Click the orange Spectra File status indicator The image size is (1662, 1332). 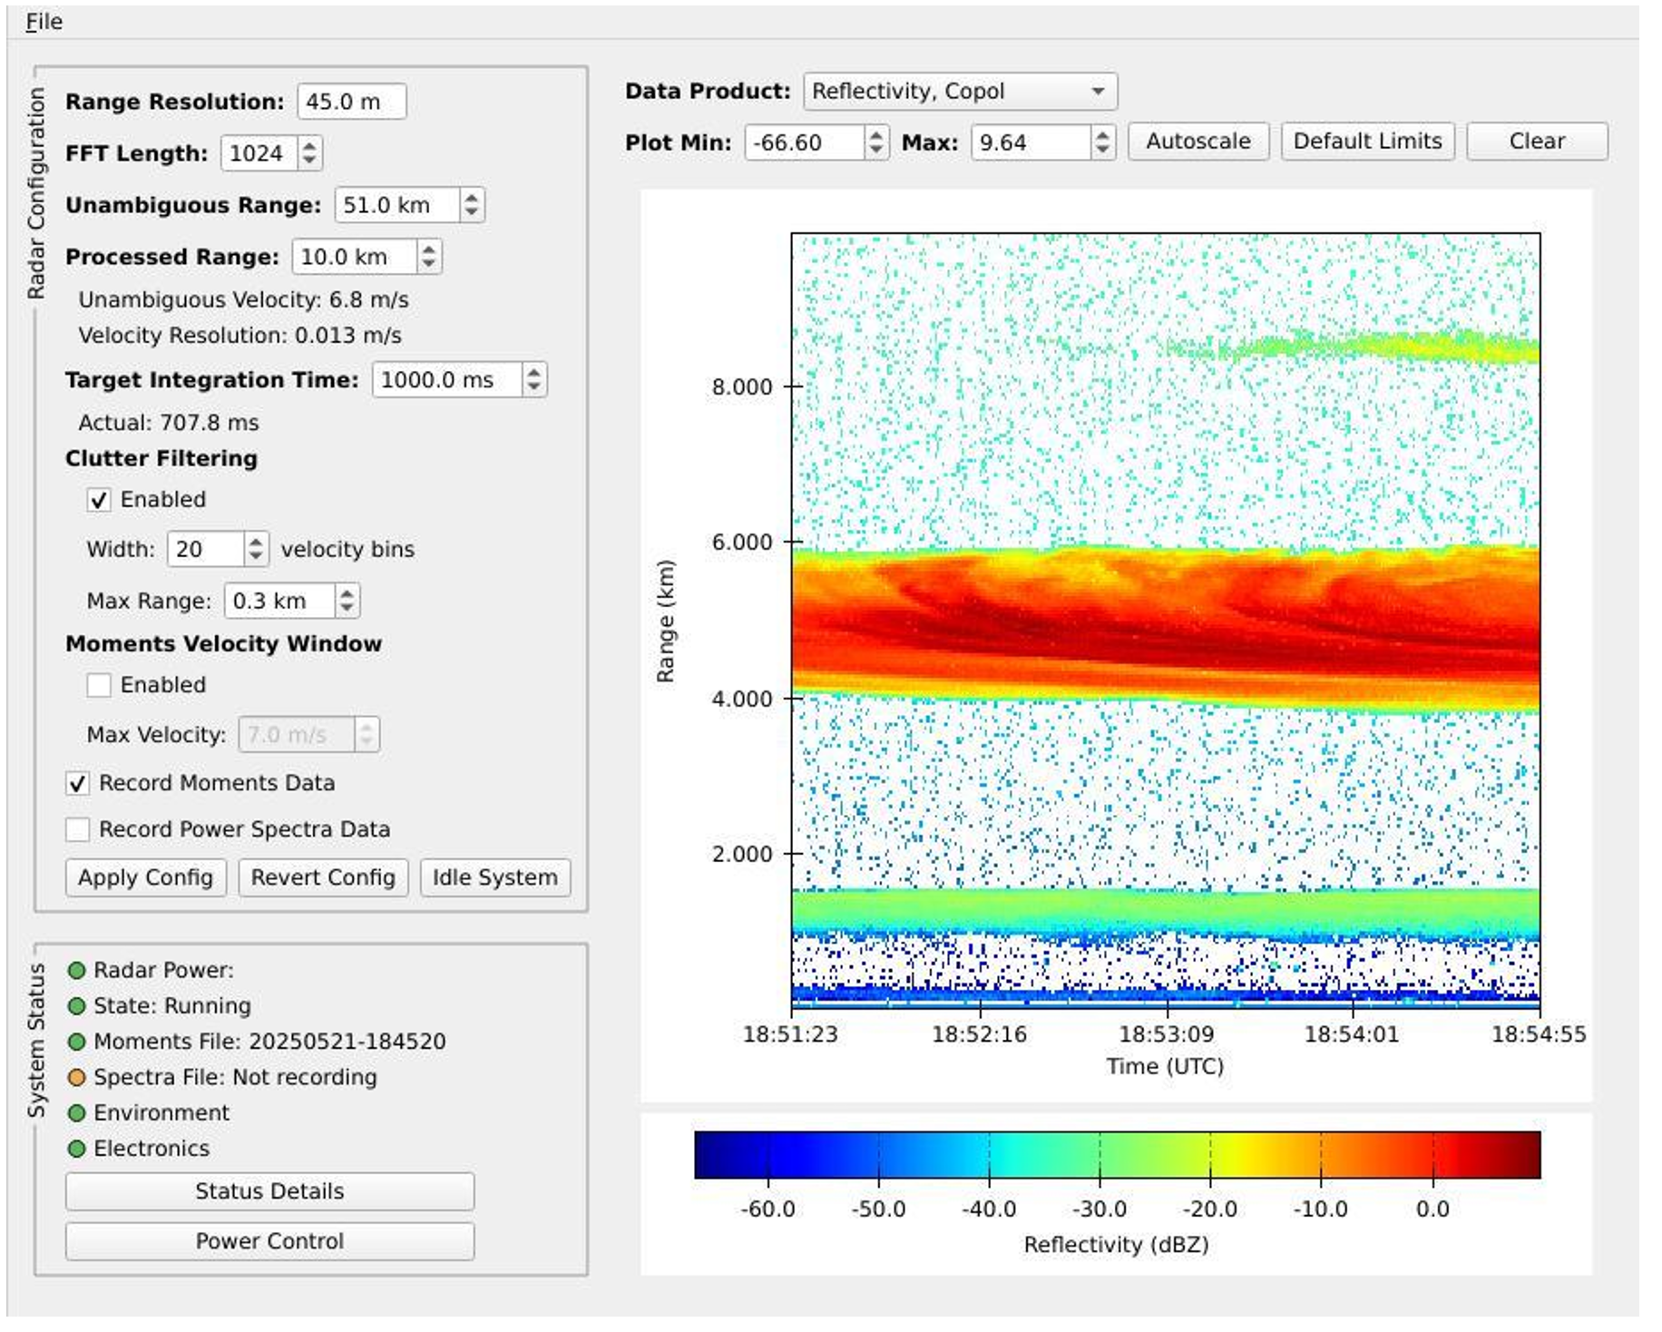(77, 1077)
